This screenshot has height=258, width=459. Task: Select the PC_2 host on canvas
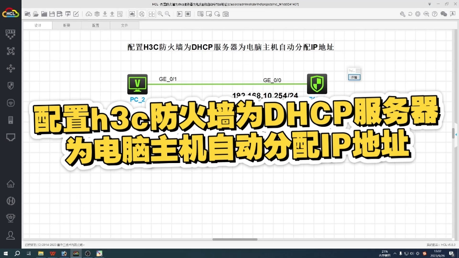pos(137,84)
